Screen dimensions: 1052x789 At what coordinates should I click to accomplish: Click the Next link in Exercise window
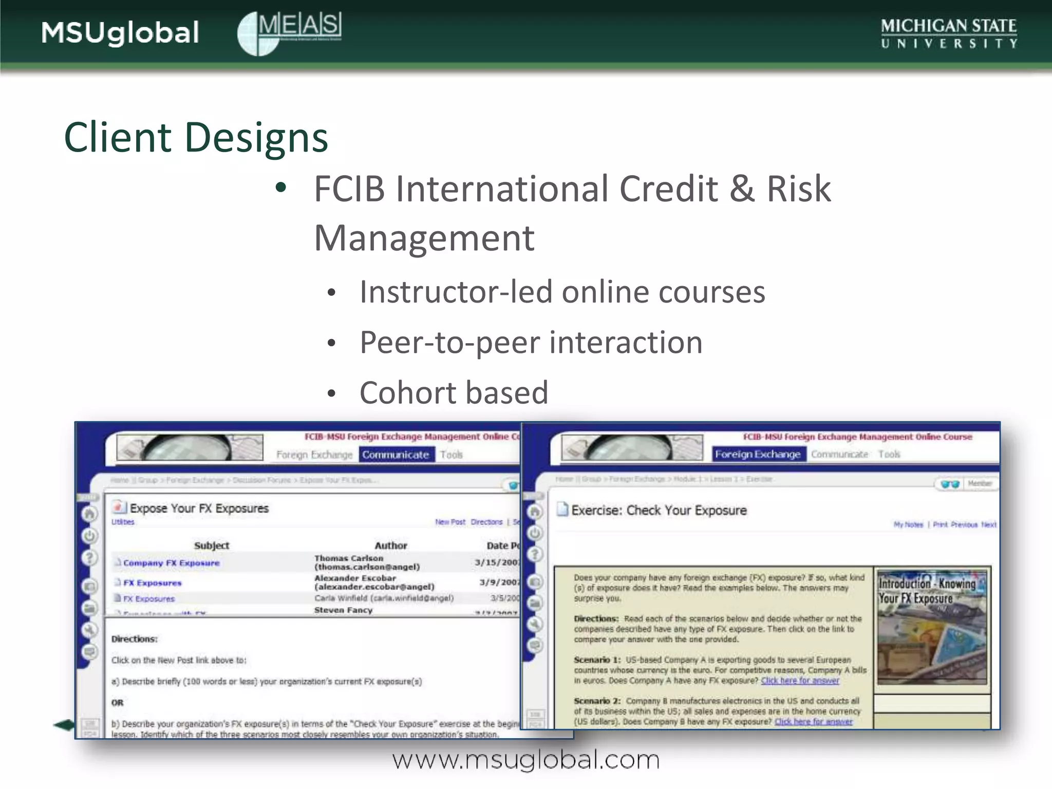(x=989, y=524)
